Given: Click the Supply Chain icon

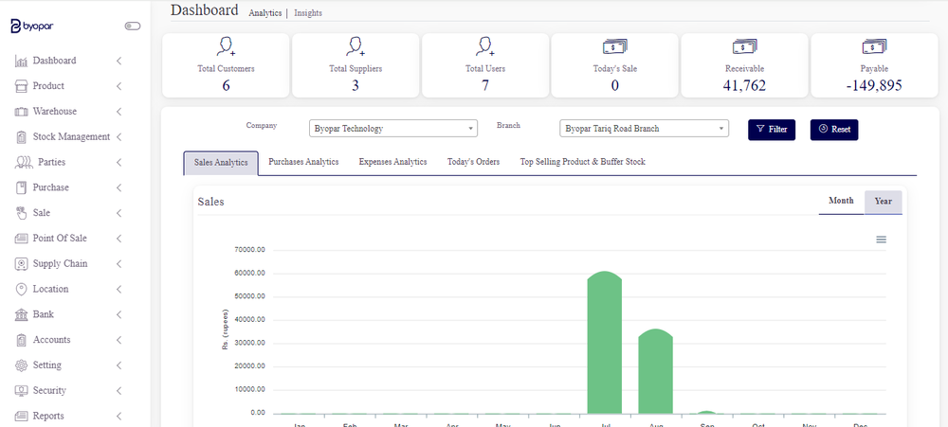Looking at the screenshot, I should coord(22,264).
